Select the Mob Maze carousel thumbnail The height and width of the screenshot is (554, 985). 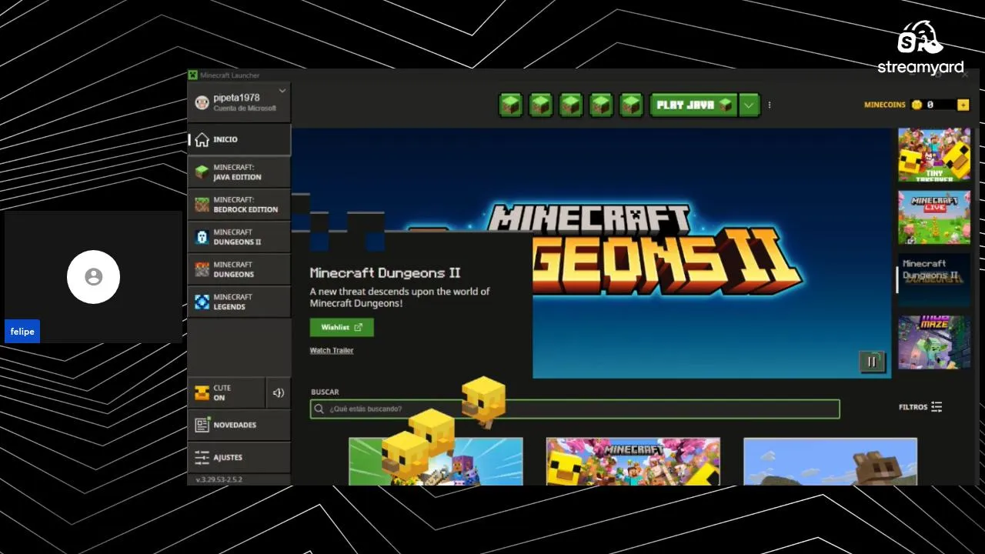coord(934,342)
